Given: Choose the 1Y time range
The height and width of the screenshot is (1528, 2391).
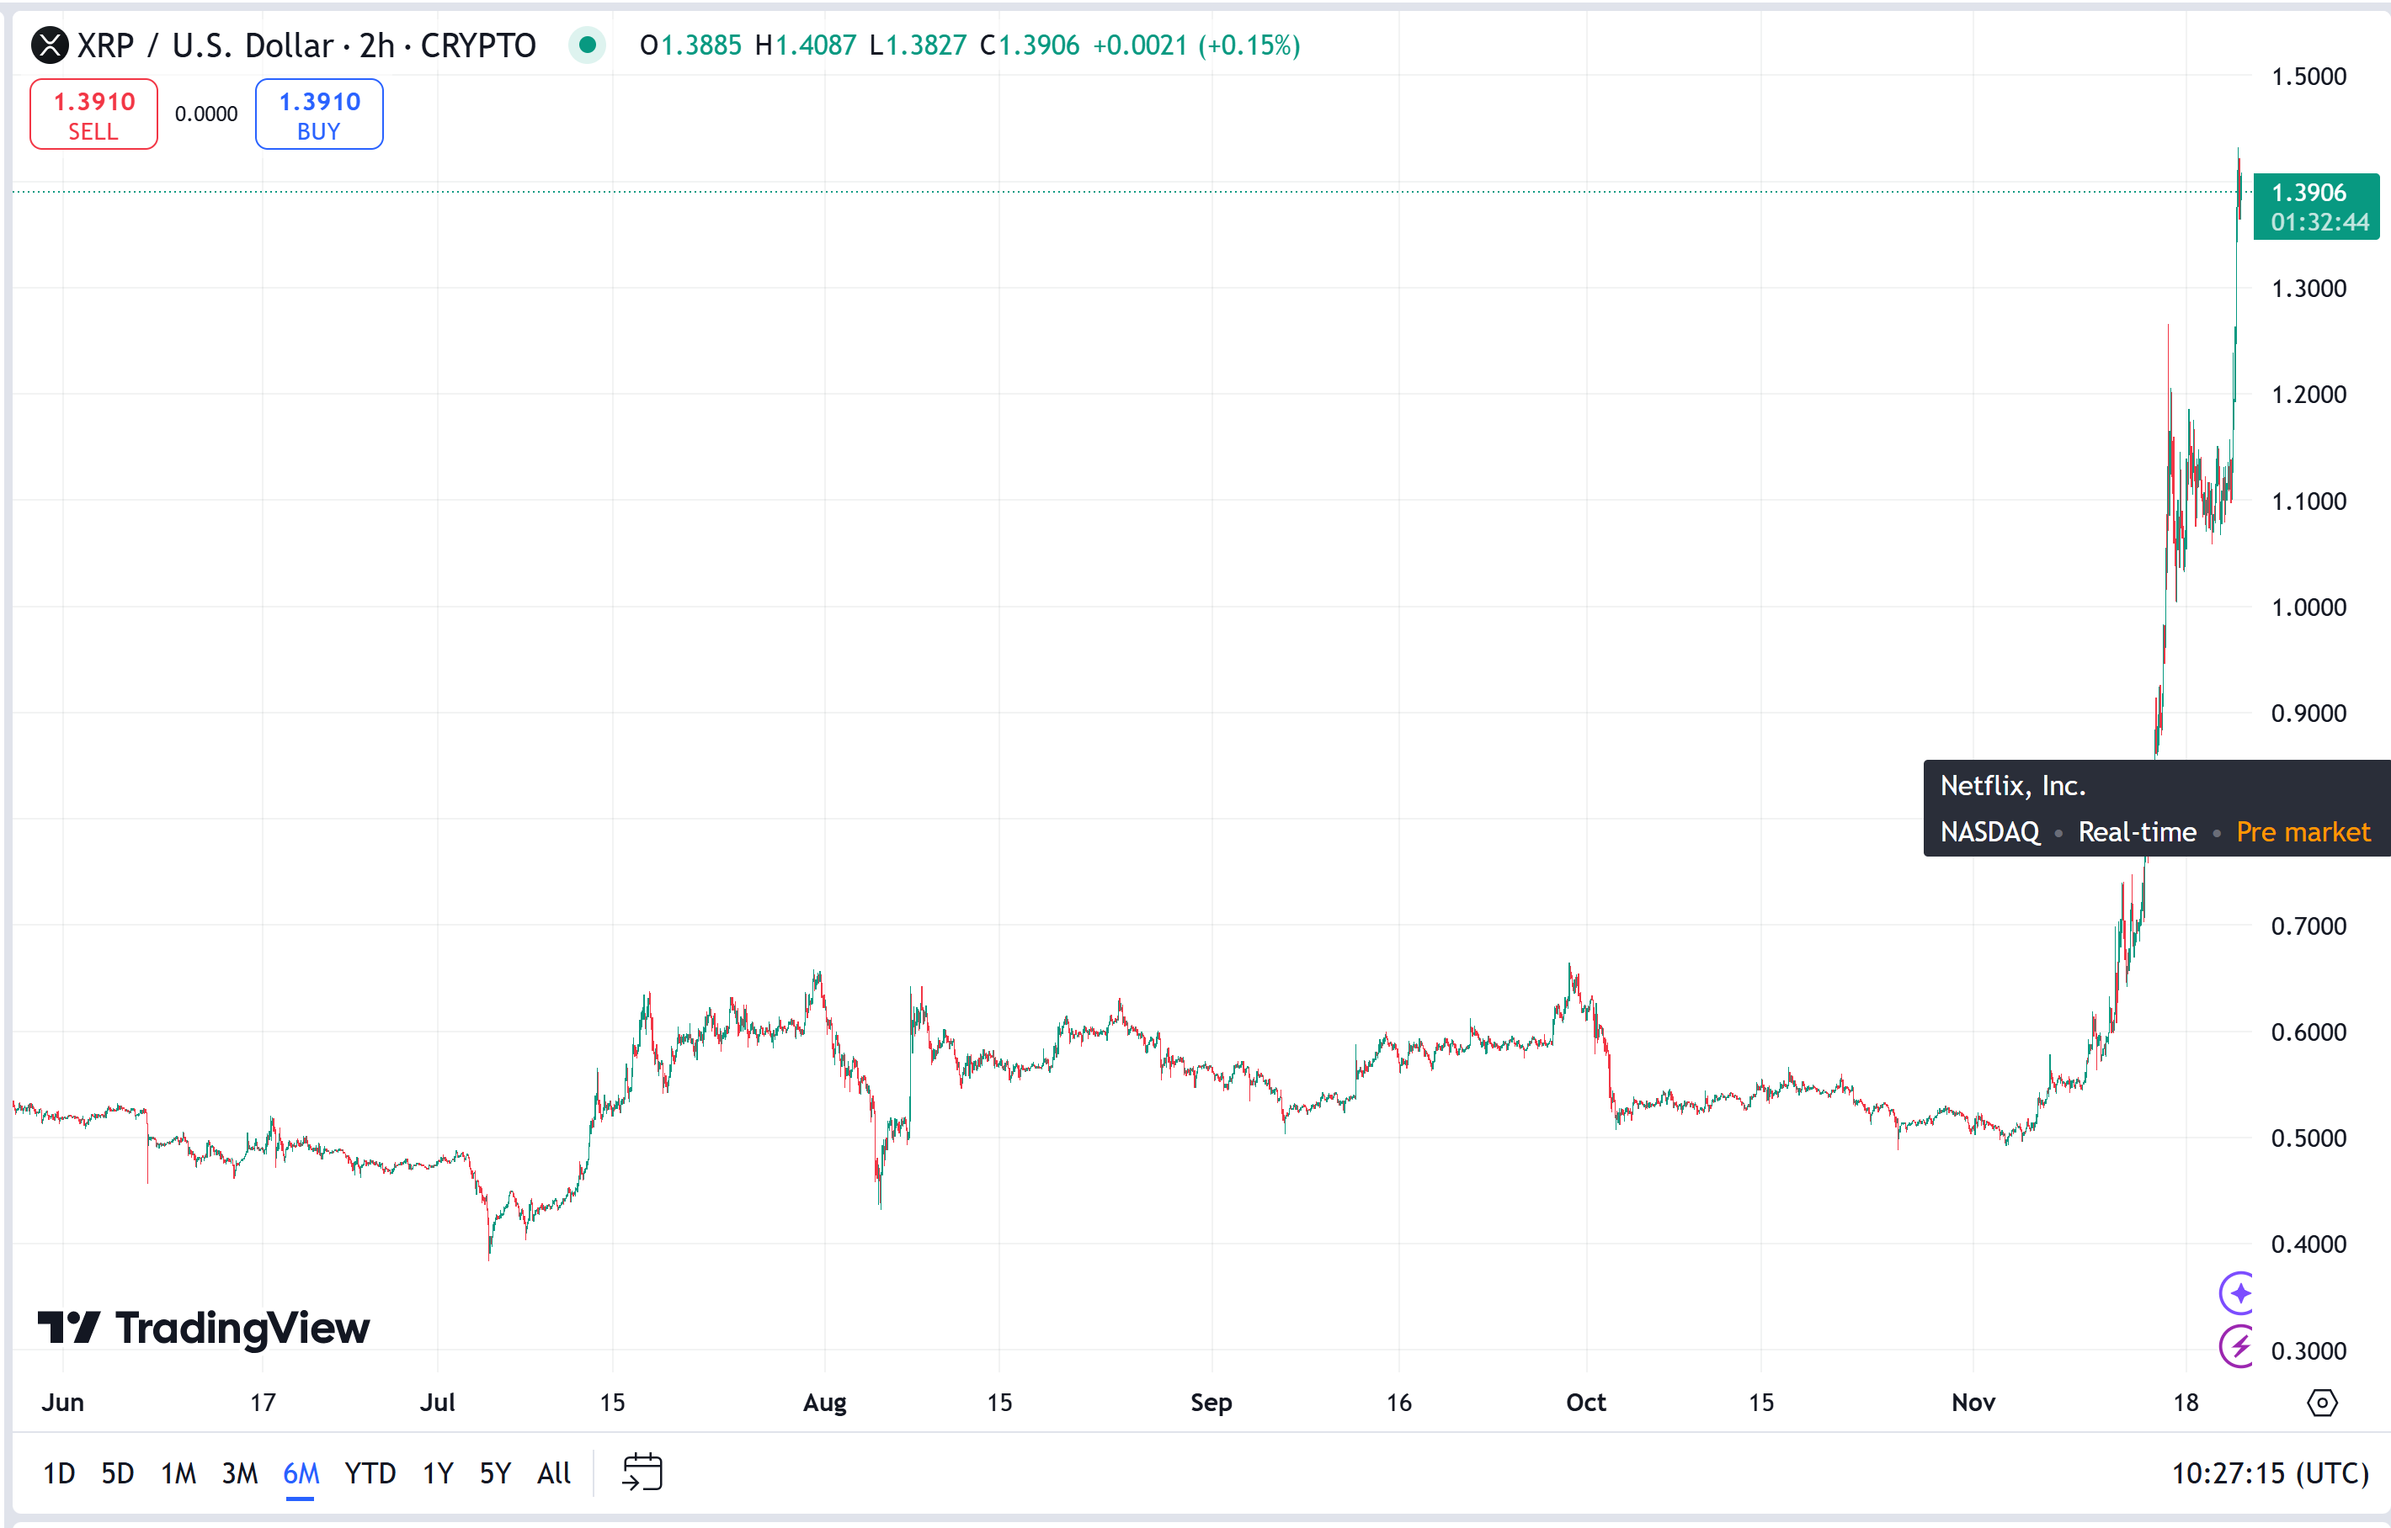Looking at the screenshot, I should 438,1473.
